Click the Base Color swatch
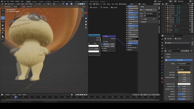This screenshot has height=109, width=194. (184, 72)
